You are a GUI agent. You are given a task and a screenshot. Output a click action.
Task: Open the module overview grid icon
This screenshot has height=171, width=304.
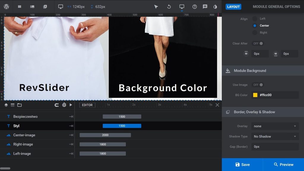coord(20,7)
